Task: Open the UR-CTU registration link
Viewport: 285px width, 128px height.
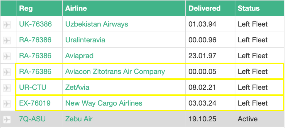Action: [33, 87]
